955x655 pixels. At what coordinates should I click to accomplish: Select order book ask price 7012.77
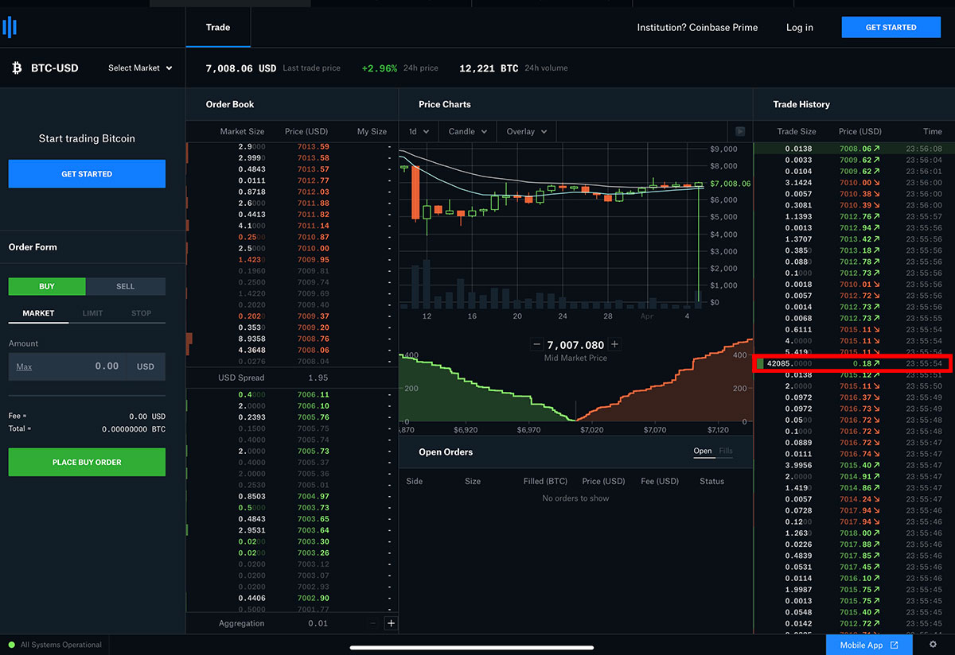(x=313, y=180)
